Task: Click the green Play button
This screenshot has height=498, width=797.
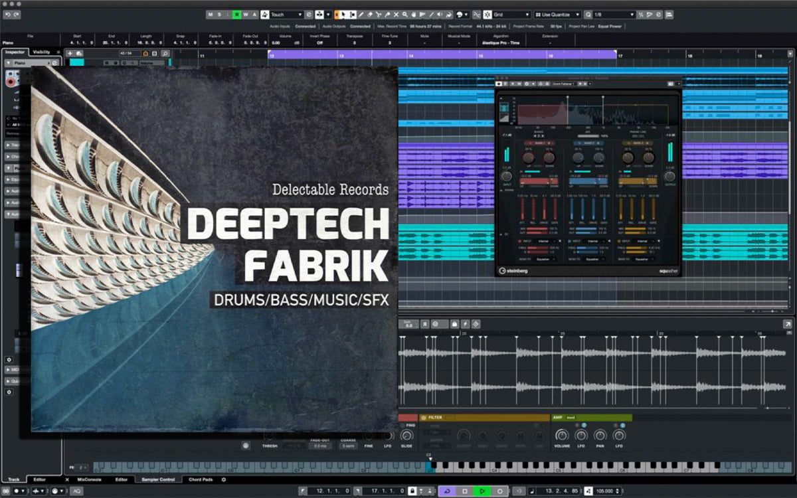Action: click(482, 491)
